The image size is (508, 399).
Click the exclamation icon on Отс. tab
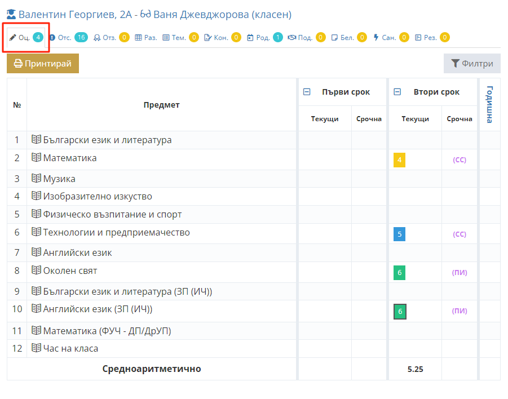point(52,38)
